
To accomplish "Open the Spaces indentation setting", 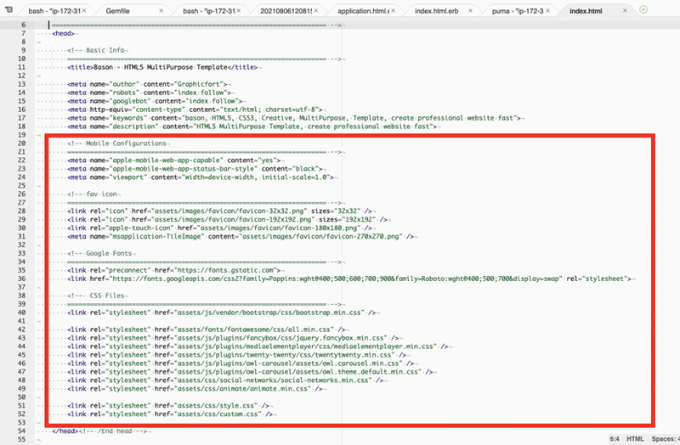I will click(666, 439).
